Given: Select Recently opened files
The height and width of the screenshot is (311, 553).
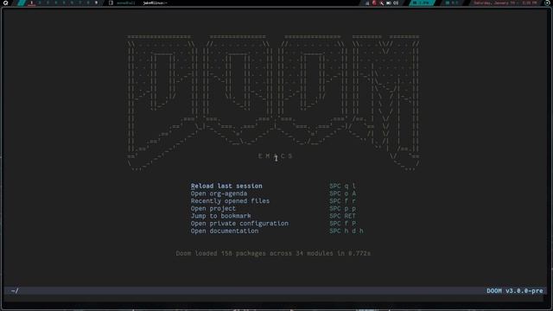Looking at the screenshot, I should tap(230, 201).
